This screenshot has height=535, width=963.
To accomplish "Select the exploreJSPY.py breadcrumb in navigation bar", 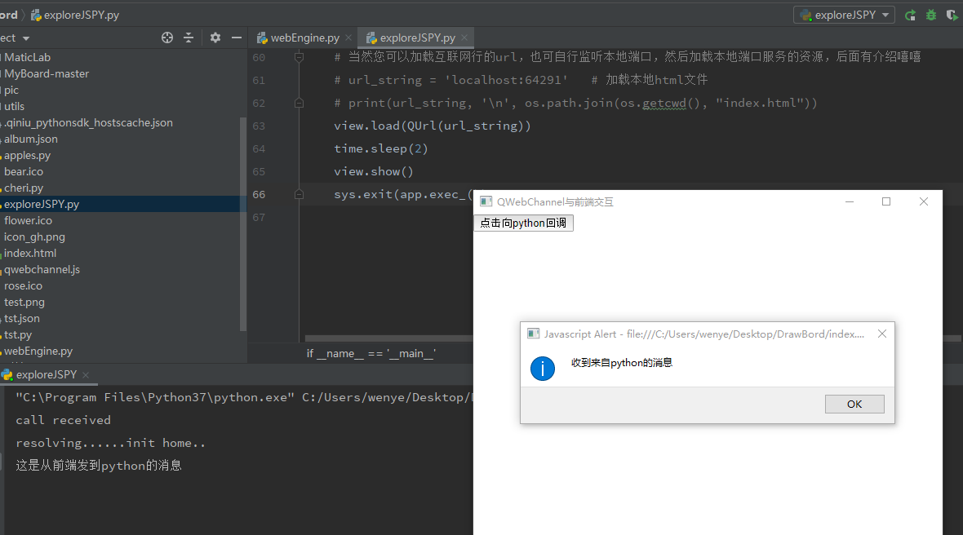I will [x=75, y=15].
